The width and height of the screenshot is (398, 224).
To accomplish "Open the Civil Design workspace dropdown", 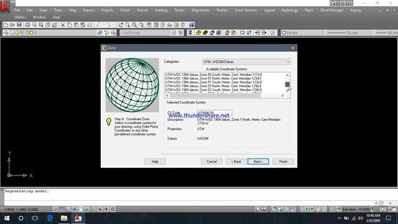I will click(x=146, y=33).
